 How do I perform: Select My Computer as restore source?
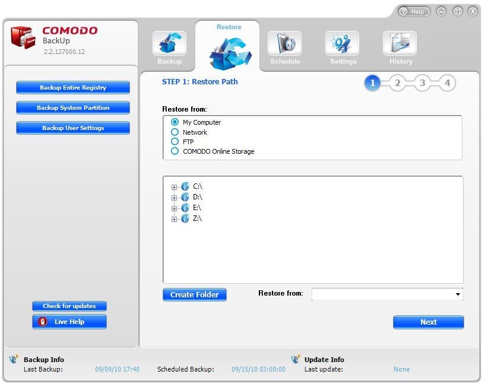click(175, 122)
